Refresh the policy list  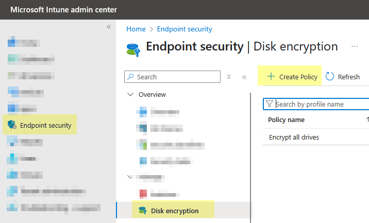pos(343,77)
